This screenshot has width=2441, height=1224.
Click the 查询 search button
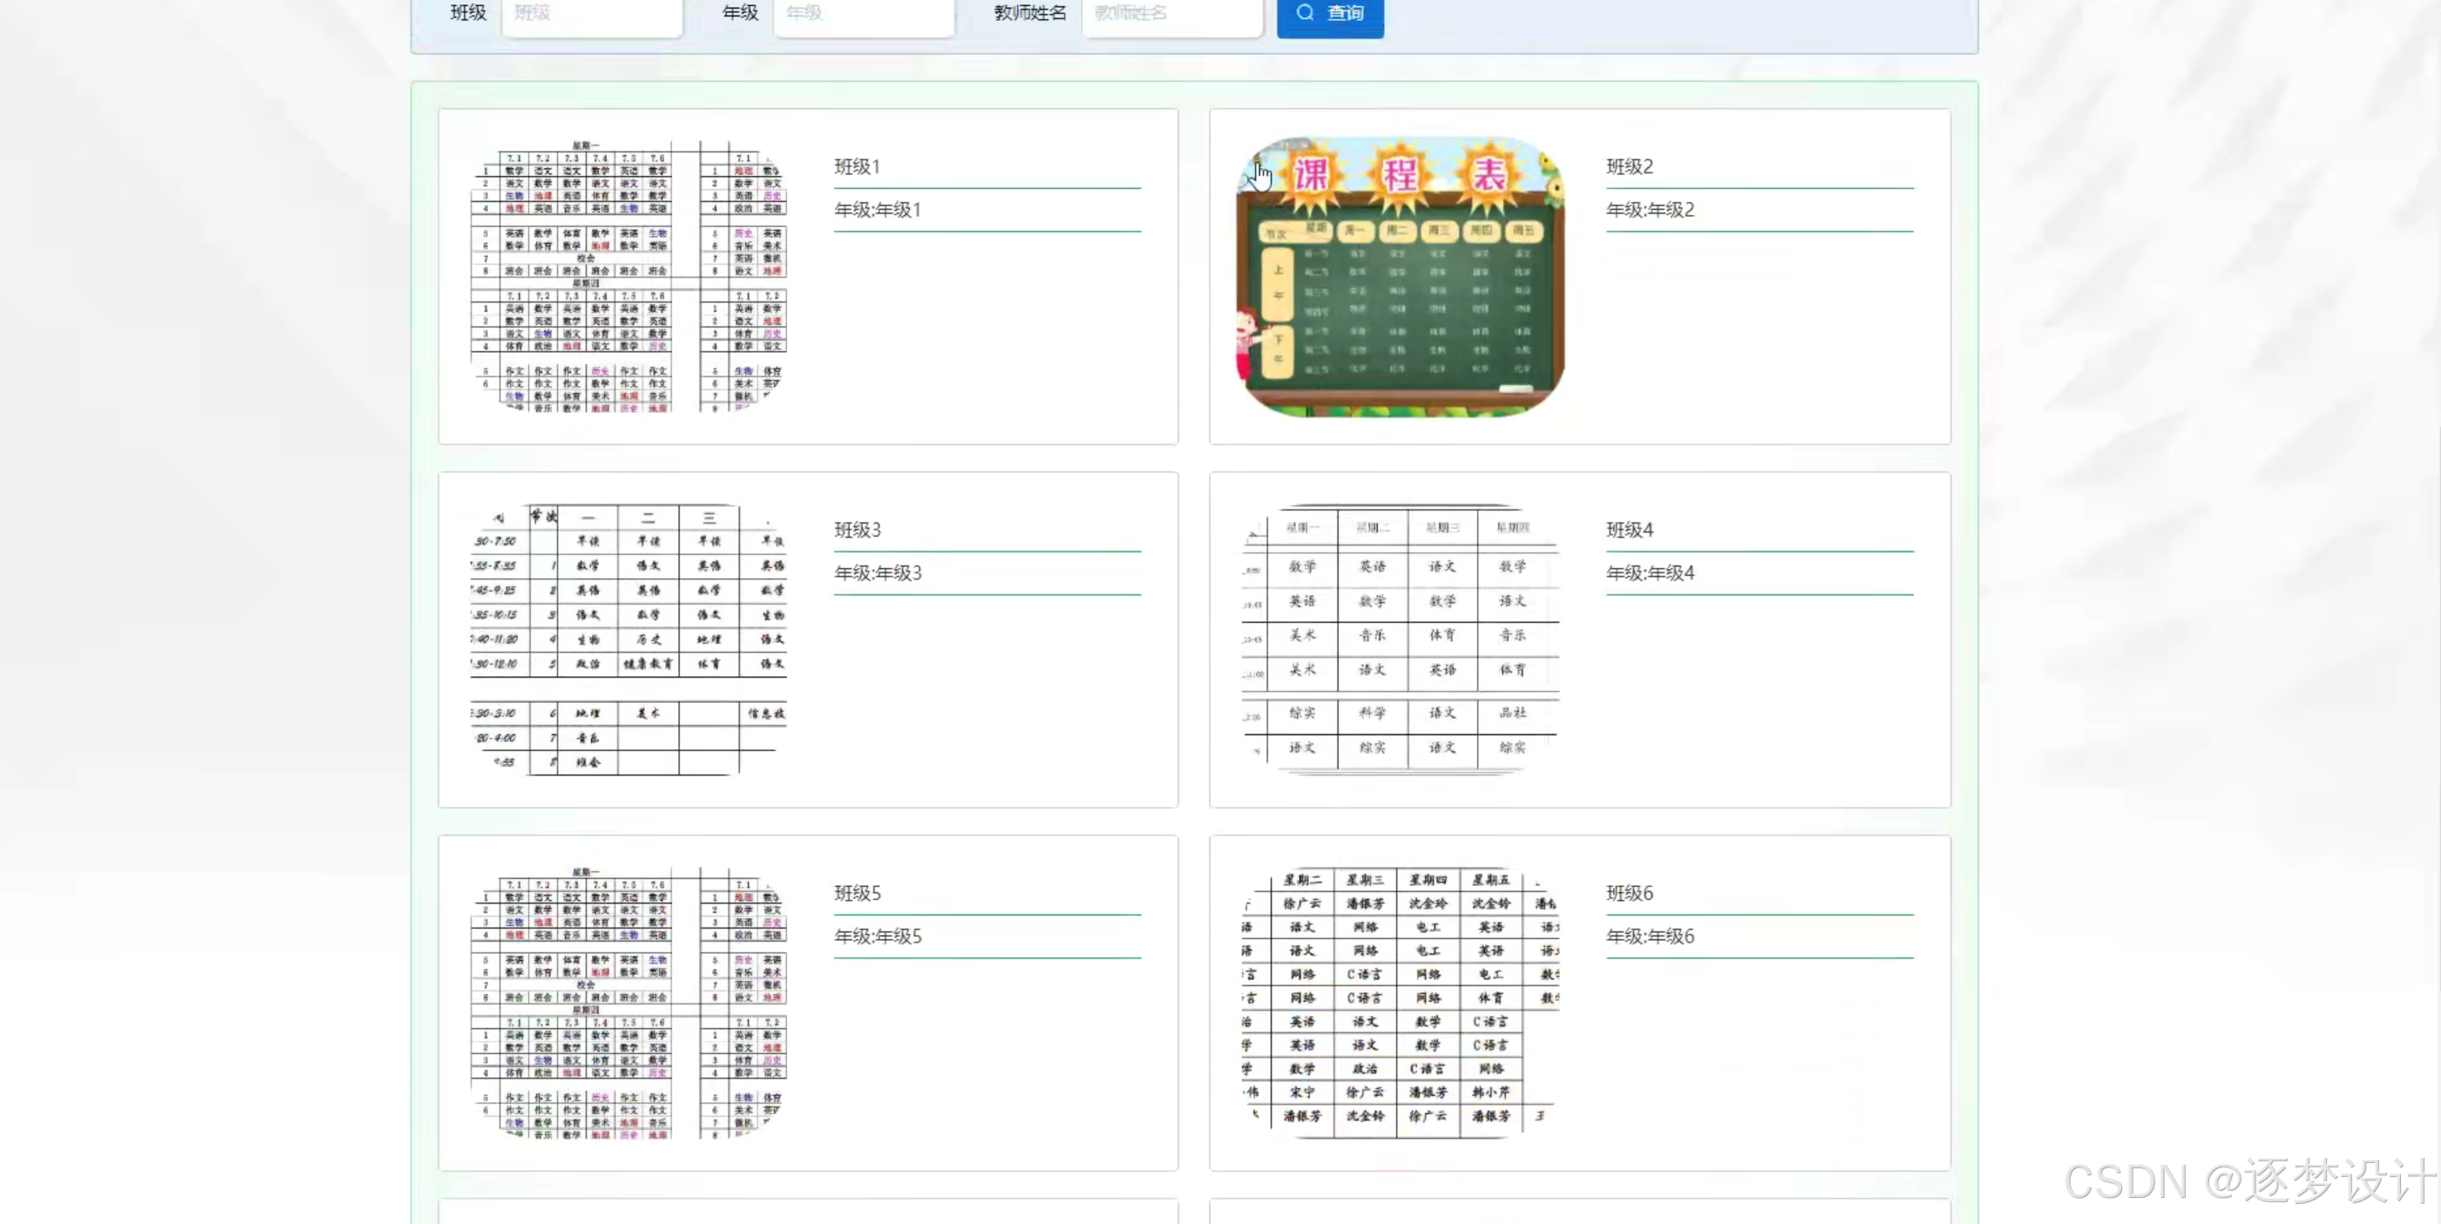(1330, 15)
